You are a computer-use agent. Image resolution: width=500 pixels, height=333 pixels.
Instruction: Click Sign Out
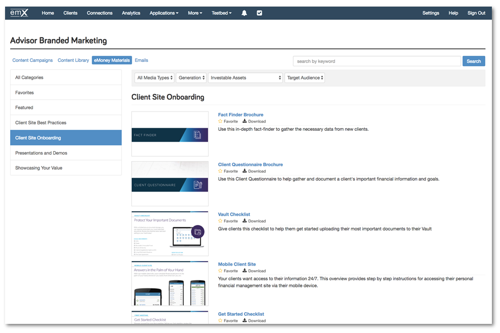tap(476, 13)
